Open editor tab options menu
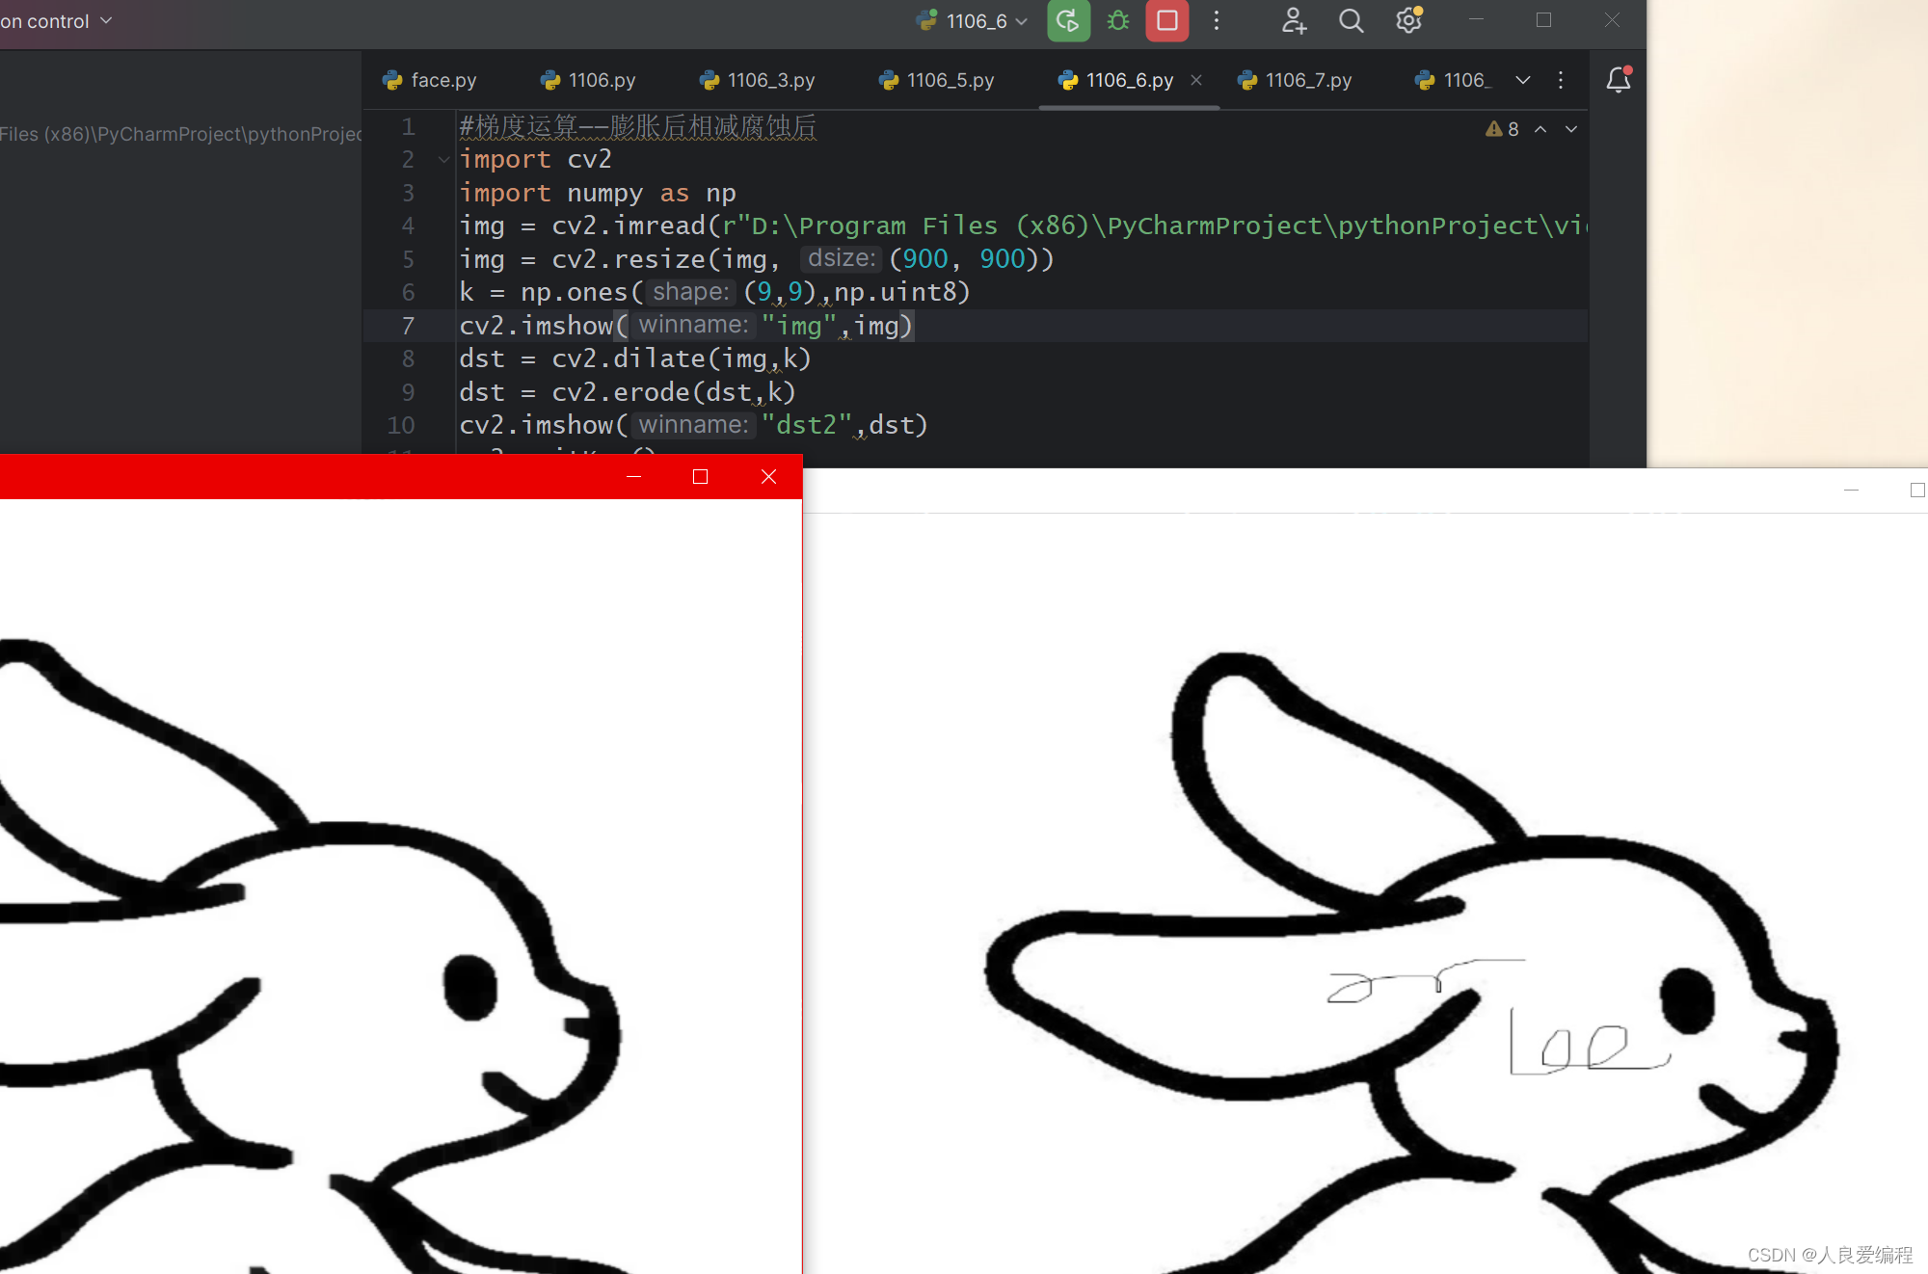This screenshot has width=1928, height=1274. pos(1561,80)
